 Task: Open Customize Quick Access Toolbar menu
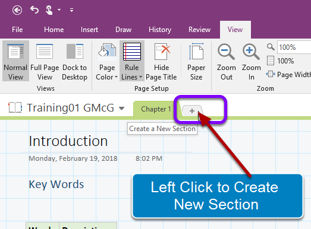(x=71, y=10)
